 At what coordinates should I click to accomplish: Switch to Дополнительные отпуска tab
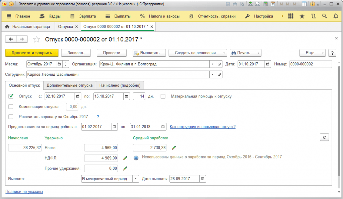(70, 85)
